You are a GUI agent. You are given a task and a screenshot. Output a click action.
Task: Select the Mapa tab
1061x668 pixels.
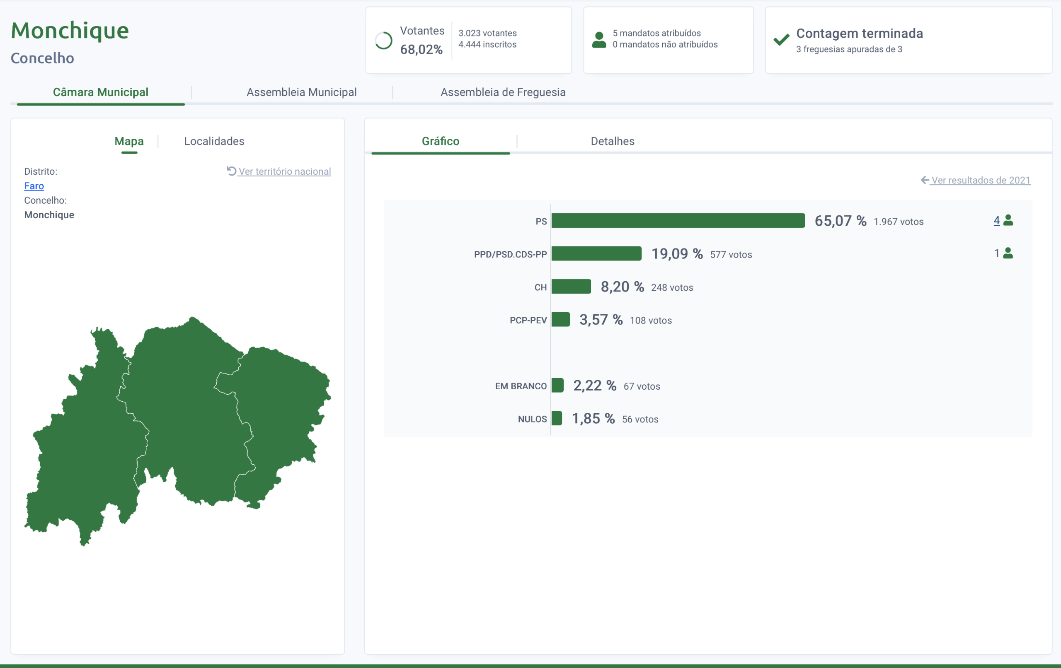(129, 141)
